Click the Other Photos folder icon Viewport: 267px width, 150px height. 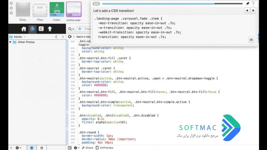click(15, 42)
